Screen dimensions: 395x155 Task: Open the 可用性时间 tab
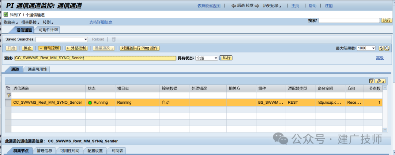(69, 151)
